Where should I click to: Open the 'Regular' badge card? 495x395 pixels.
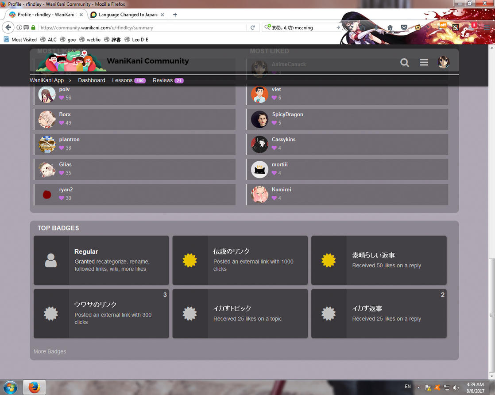pyautogui.click(x=101, y=260)
